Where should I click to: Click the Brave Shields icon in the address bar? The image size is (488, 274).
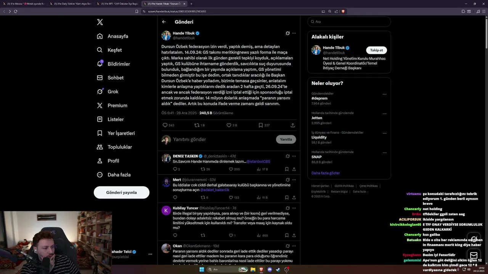(343, 11)
